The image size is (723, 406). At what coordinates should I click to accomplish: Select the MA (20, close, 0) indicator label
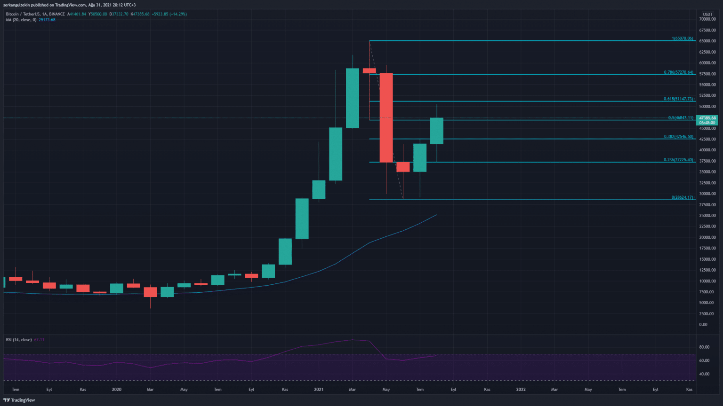(x=21, y=20)
